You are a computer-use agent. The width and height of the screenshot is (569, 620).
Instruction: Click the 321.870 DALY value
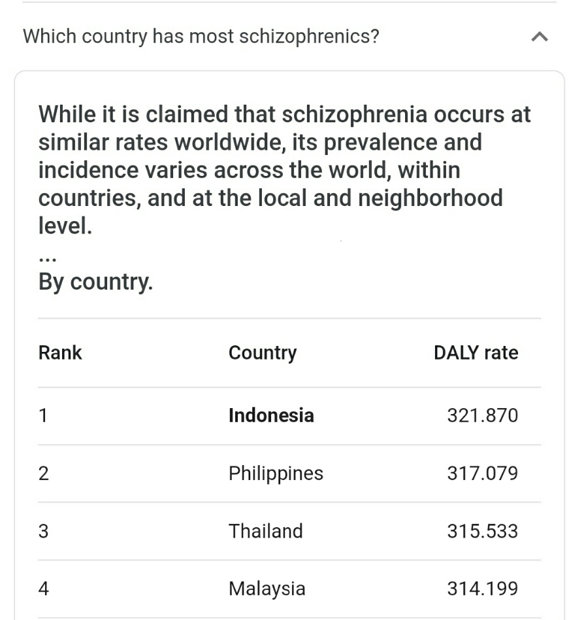(x=483, y=415)
